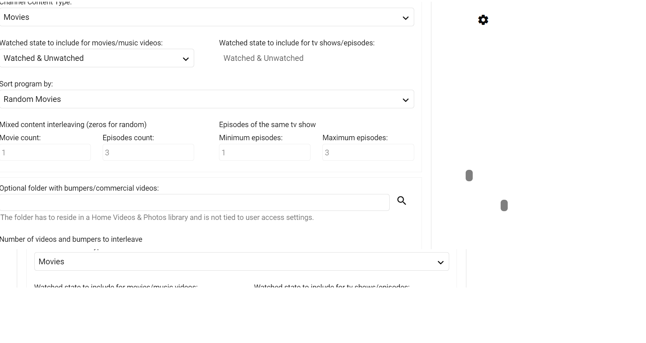Click chevron arrow of bottom Movies dropdown

[440, 262]
